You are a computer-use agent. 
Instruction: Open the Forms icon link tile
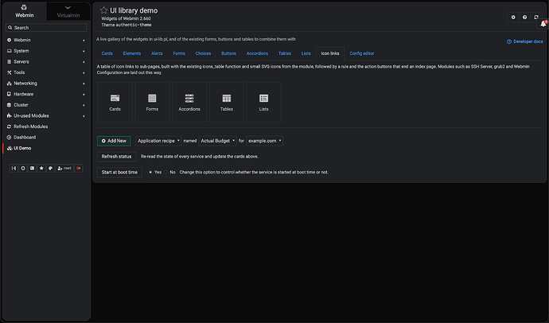tap(152, 102)
